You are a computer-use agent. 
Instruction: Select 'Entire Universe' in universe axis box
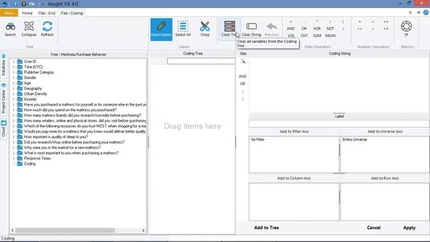click(354, 140)
